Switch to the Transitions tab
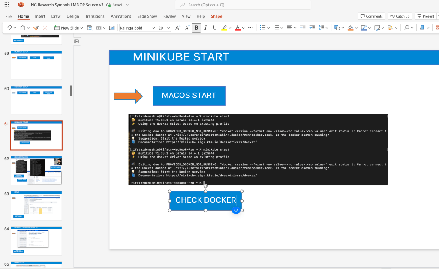 [x=95, y=16]
